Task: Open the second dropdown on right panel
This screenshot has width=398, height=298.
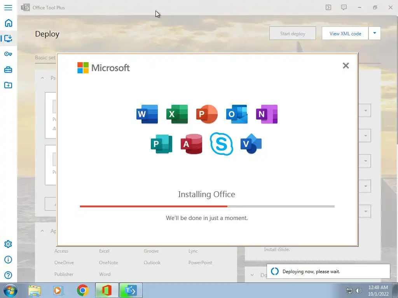Action: click(365, 135)
